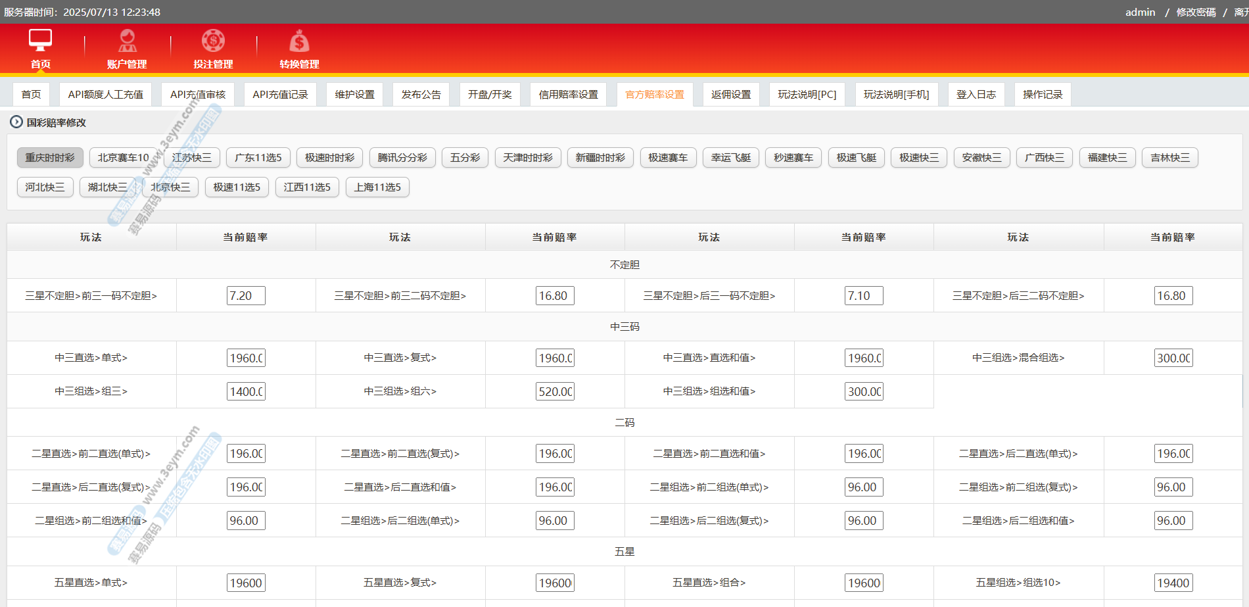The width and height of the screenshot is (1249, 607).
Task: Click the 中三组选 组六 odds input
Action: pyautogui.click(x=555, y=391)
